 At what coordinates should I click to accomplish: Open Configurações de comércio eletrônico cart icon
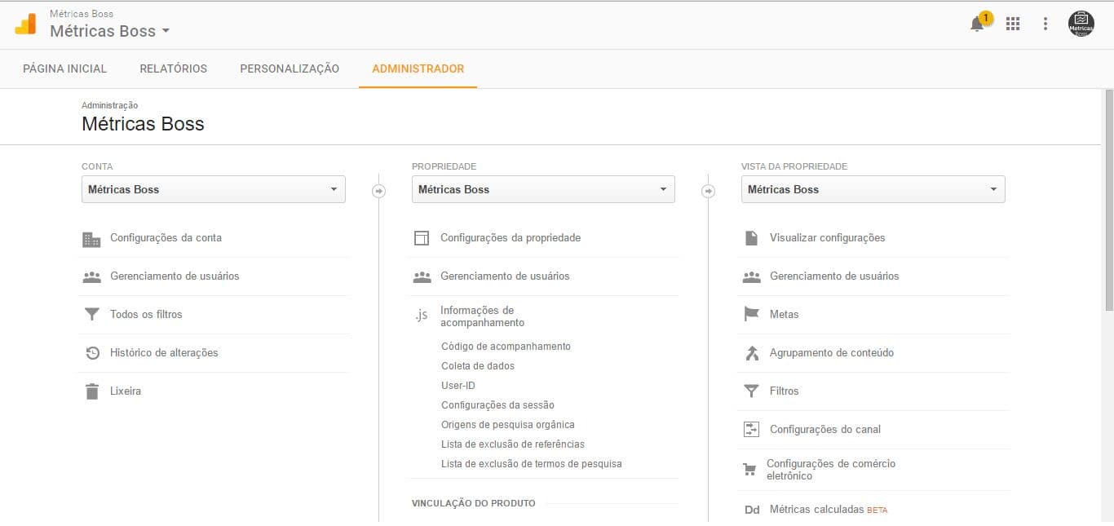[831, 469]
